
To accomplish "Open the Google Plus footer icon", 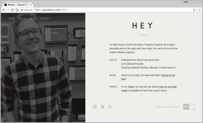I will coord(102,107).
